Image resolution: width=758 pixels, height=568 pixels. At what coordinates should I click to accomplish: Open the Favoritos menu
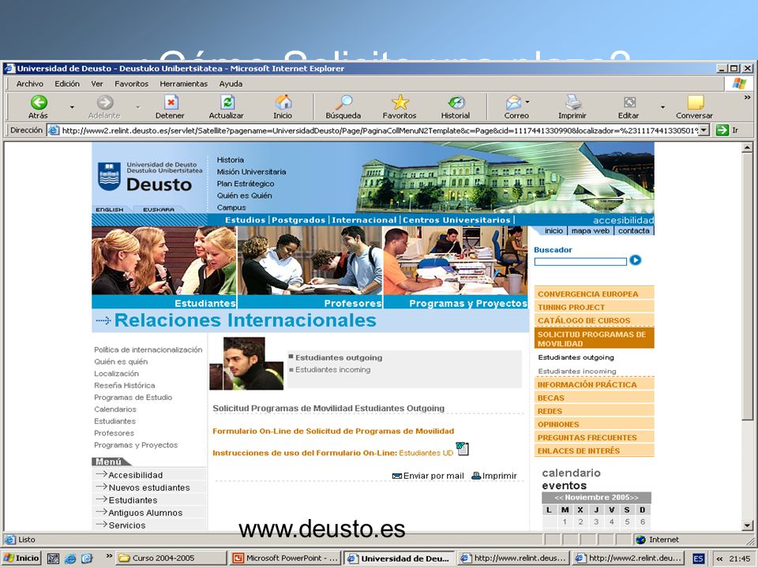[x=132, y=84]
